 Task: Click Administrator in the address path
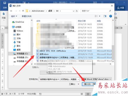click(38, 11)
